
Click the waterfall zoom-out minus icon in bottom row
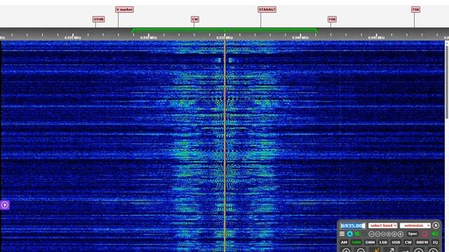(361, 251)
